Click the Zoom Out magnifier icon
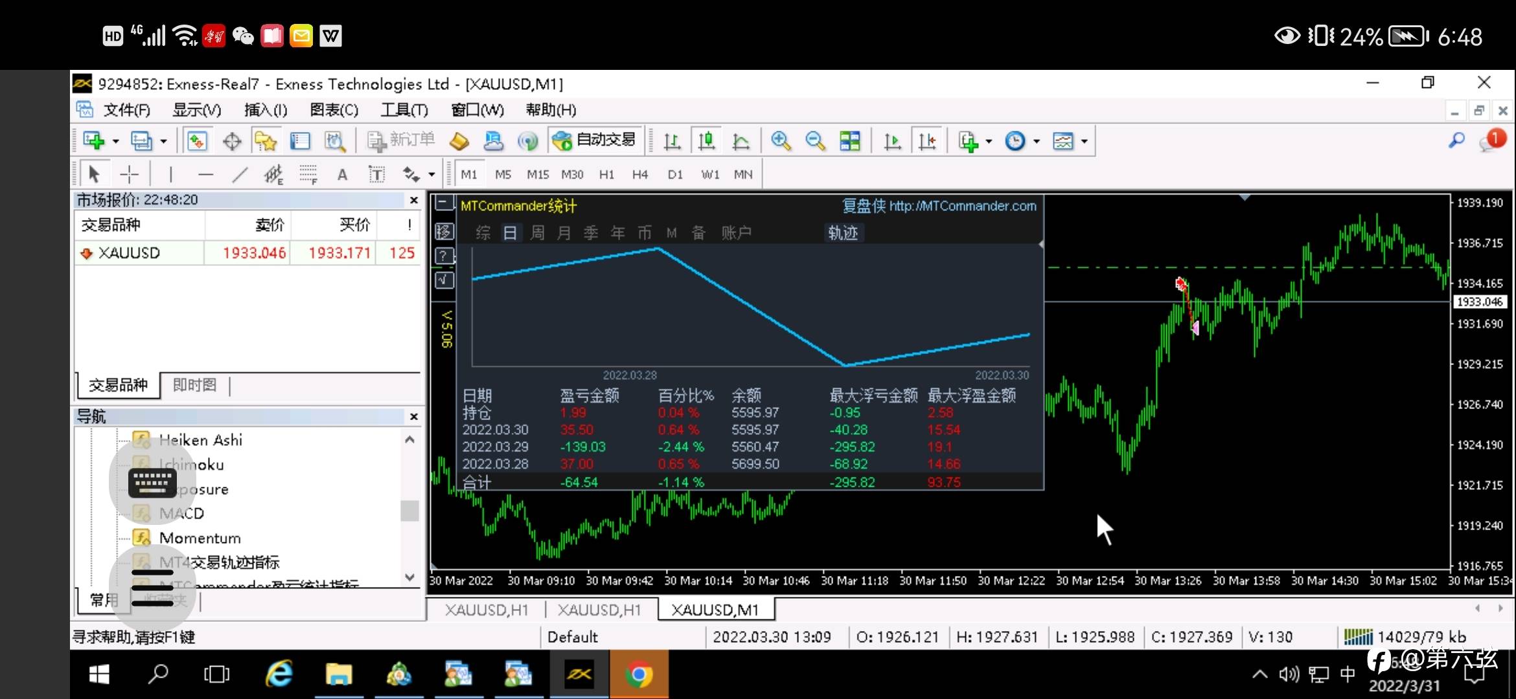 tap(815, 141)
